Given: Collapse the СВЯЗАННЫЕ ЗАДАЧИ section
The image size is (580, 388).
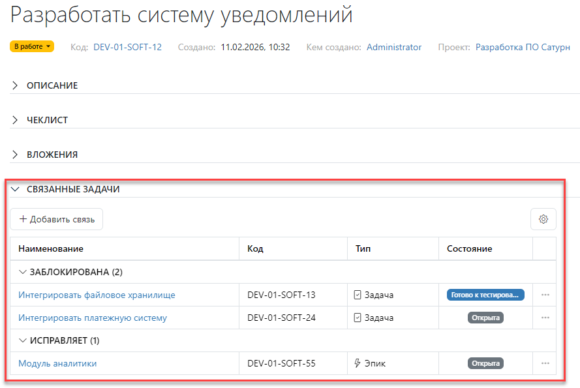Looking at the screenshot, I should point(16,189).
